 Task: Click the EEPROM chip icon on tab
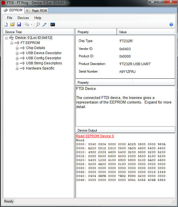6,10
